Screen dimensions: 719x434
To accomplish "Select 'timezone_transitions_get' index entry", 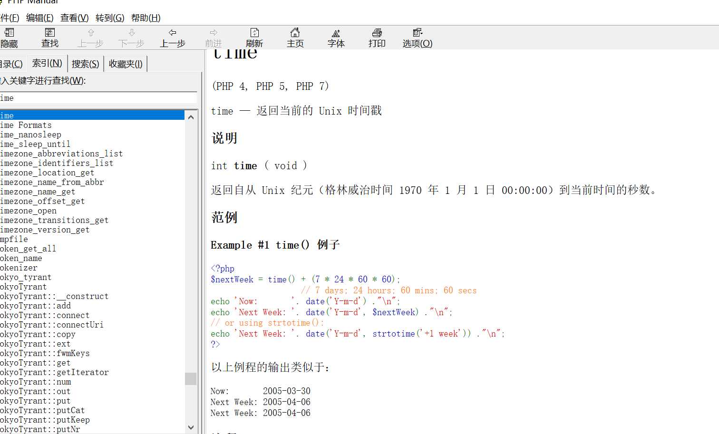I will [x=54, y=220].
